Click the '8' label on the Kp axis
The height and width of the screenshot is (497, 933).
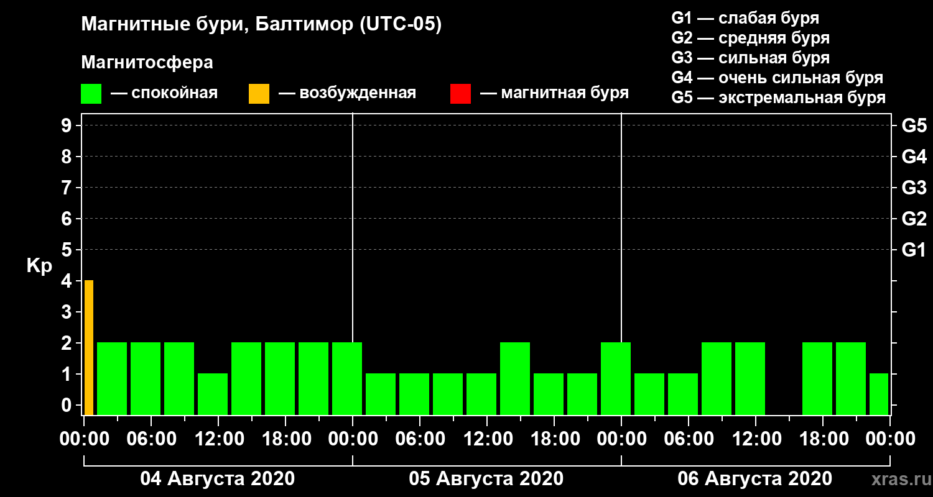[x=68, y=157]
